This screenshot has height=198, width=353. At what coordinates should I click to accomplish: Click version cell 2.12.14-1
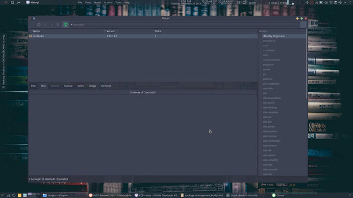click(112, 36)
